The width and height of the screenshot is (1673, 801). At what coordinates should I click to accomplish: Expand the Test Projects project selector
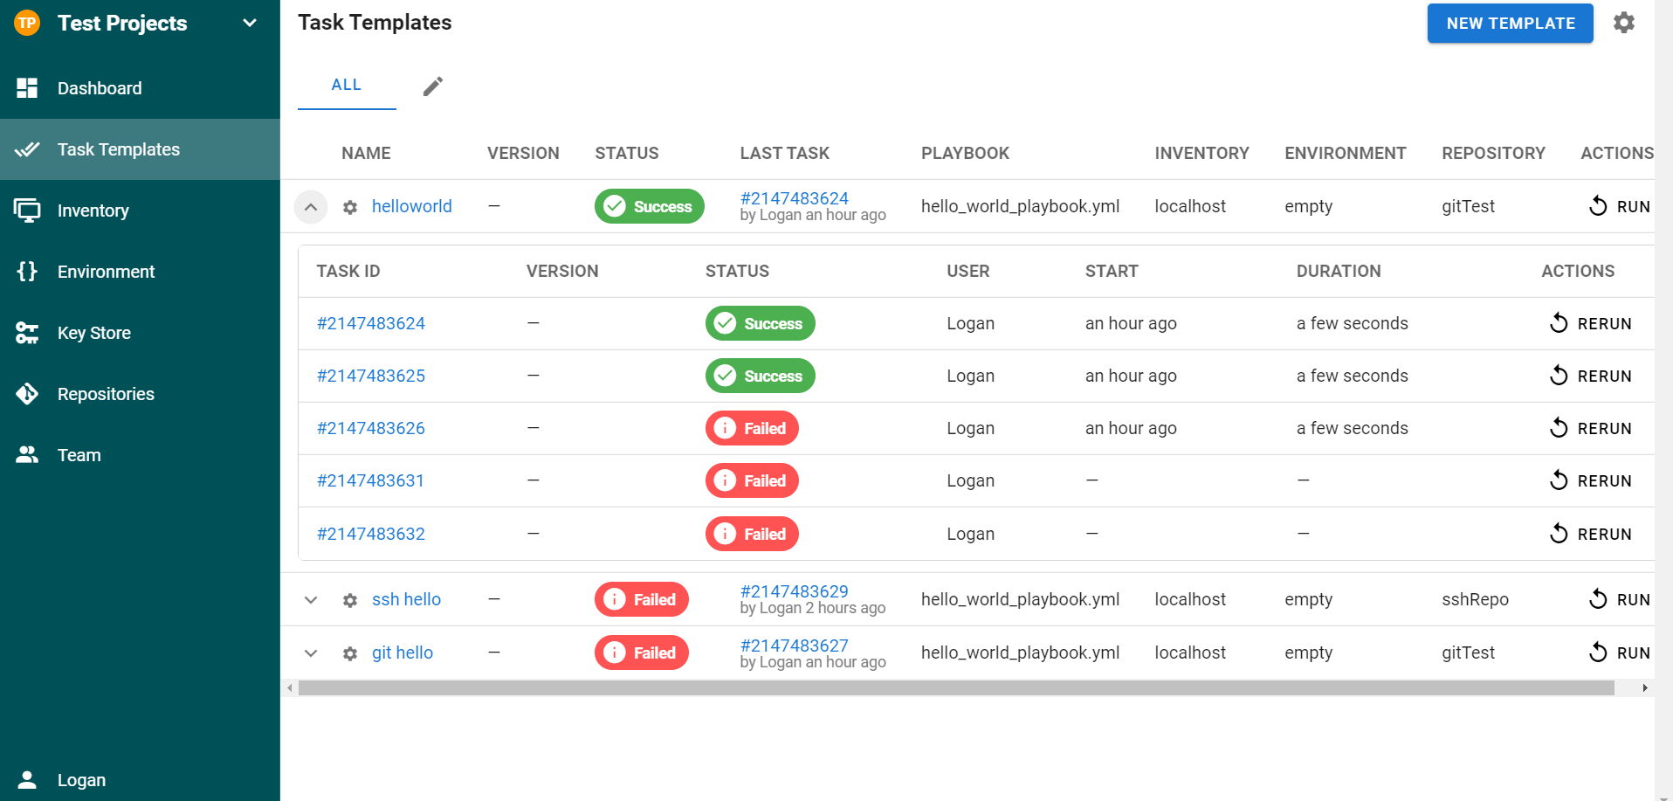click(250, 23)
